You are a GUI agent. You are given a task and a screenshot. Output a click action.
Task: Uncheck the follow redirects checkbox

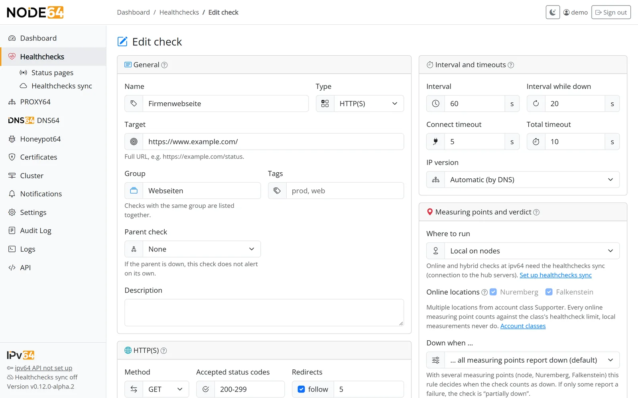(x=301, y=389)
